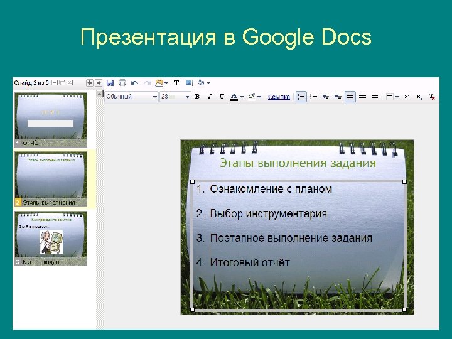Click the 'Слайд 2 из 3' slide counter
This screenshot has width=452, height=339.
(31, 83)
